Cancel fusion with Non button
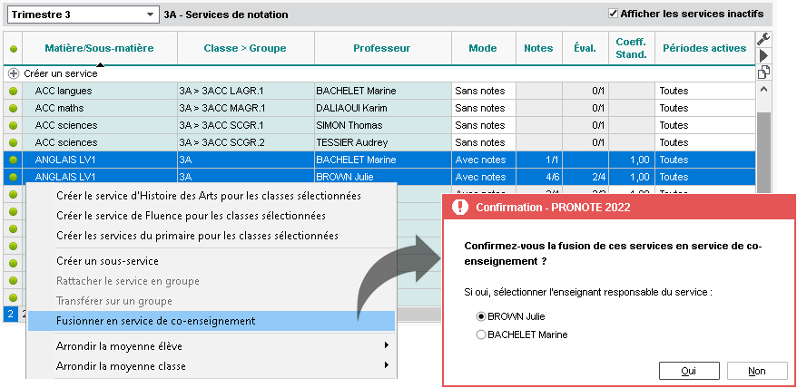This screenshot has height=388, width=797. tap(757, 371)
